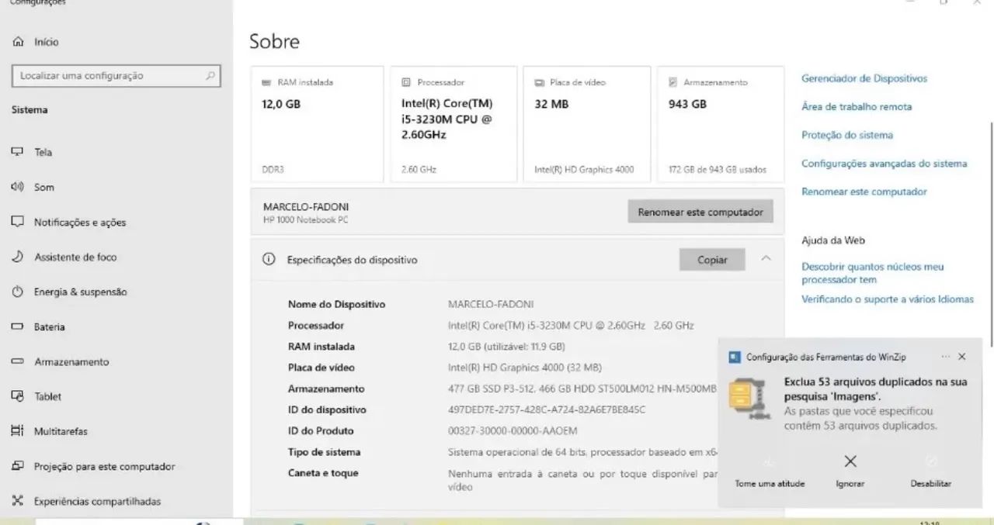Click the ID do dispositivo value 497DED7E

[x=547, y=409]
